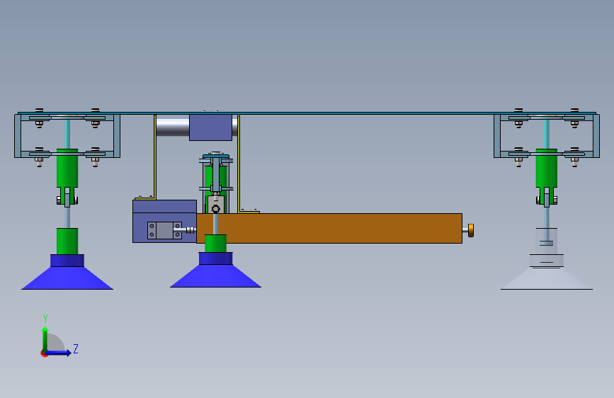Select the dark blue collar on the left suction cup
Image resolution: width=614 pixels, height=398 pixels.
click(x=67, y=261)
